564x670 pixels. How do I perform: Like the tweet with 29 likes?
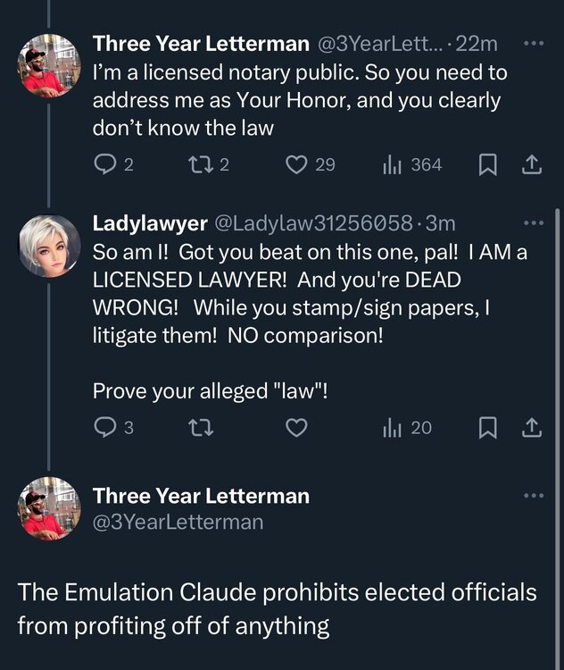coord(297,165)
